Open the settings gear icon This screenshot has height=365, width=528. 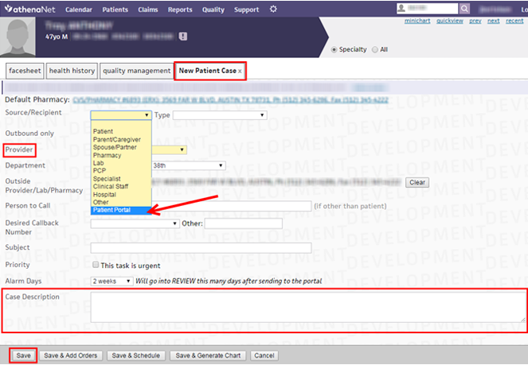point(273,10)
